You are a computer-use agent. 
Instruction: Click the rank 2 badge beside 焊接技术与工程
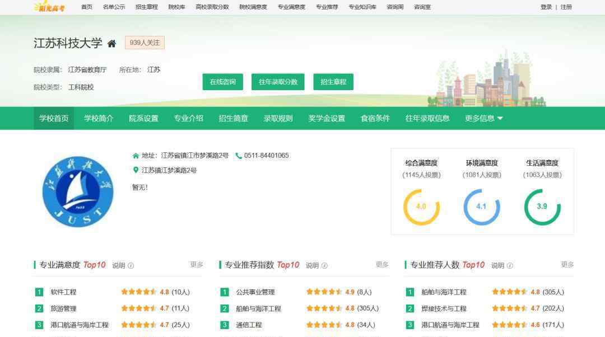coord(410,308)
